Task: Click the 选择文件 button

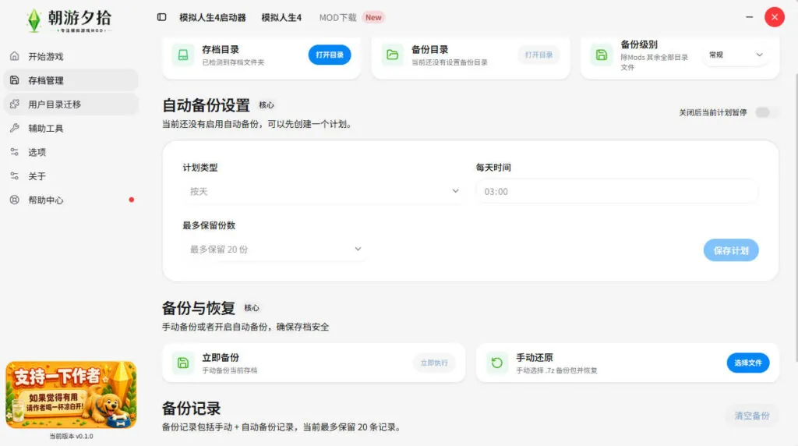Action: [x=747, y=363]
